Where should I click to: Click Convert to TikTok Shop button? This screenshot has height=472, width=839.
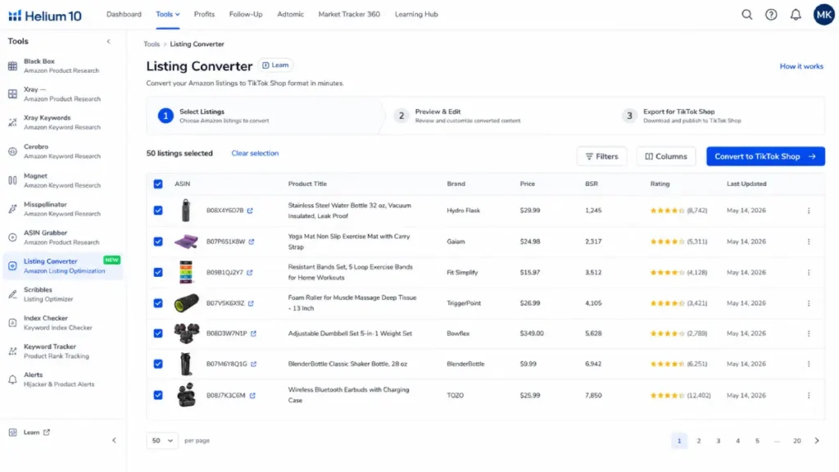(x=765, y=157)
